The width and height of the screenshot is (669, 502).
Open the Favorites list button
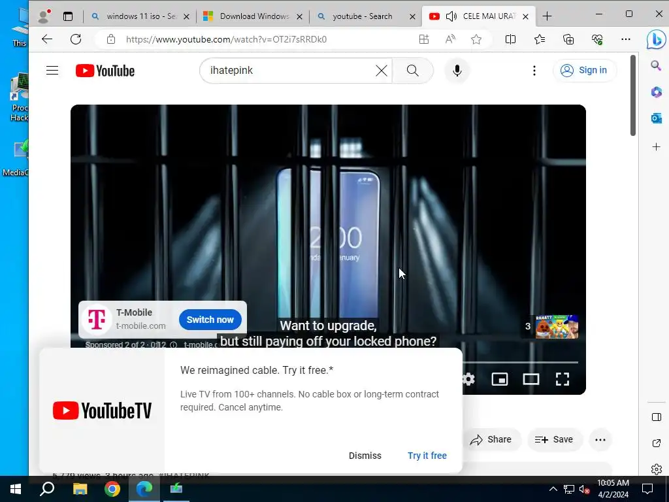[539, 39]
